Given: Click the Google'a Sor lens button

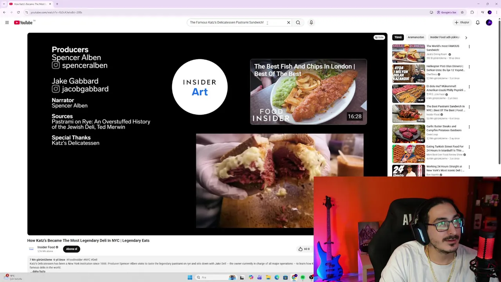Looking at the screenshot, I should point(447,12).
